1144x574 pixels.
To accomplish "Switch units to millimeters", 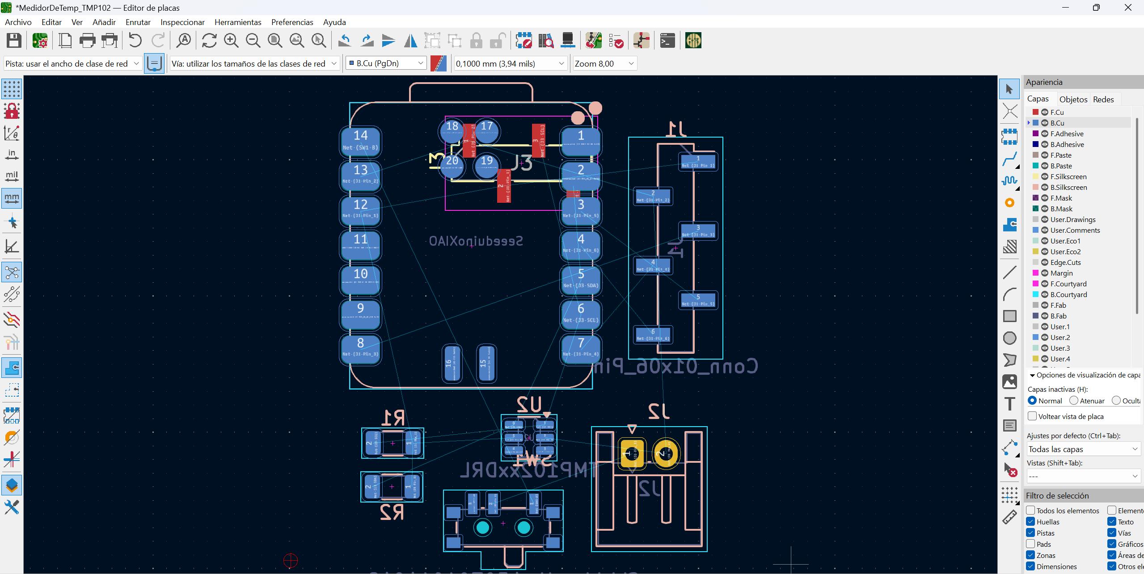I will coord(12,198).
